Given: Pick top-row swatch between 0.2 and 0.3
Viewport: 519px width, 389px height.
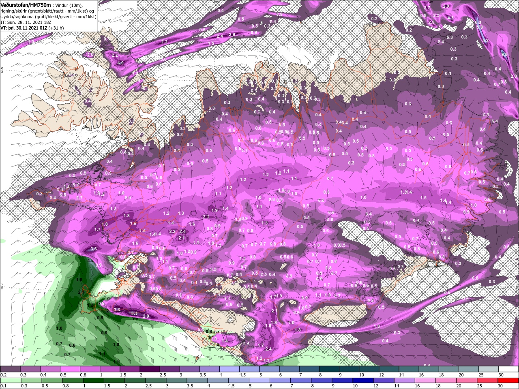Looking at the screenshot, I should click(10, 369).
